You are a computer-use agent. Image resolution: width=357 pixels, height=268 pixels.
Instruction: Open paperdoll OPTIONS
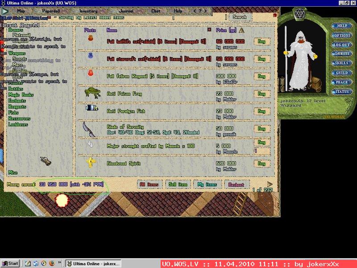(342, 35)
